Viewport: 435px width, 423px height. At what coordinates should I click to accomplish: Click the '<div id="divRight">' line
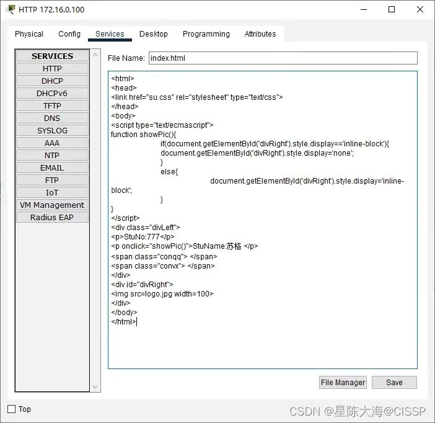pos(142,285)
